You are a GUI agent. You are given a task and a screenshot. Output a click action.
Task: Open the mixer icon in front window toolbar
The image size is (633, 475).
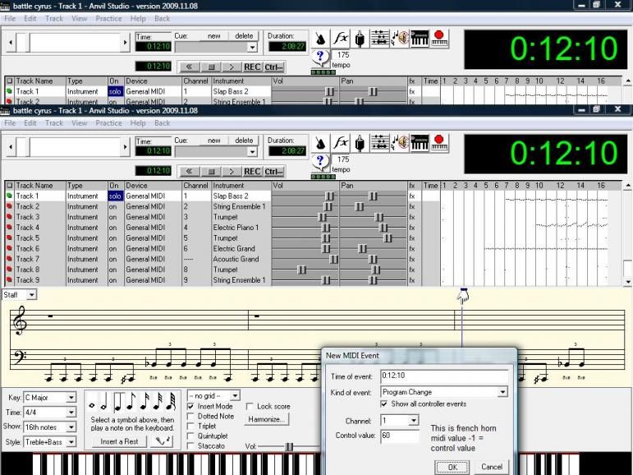pyautogui.click(x=379, y=143)
